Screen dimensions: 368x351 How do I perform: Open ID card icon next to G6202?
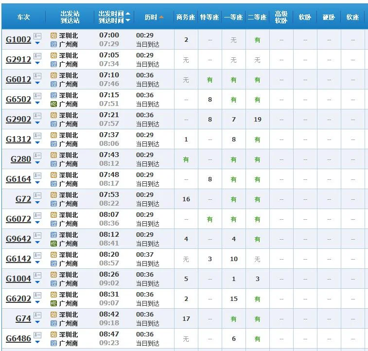click(x=37, y=295)
